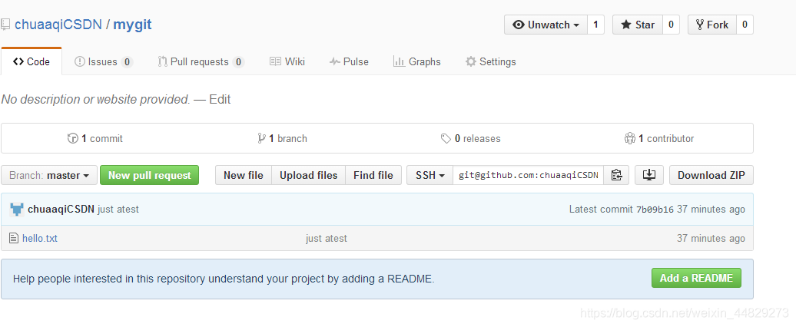Switch to the Issues tab
The height and width of the screenshot is (327, 796).
click(104, 62)
